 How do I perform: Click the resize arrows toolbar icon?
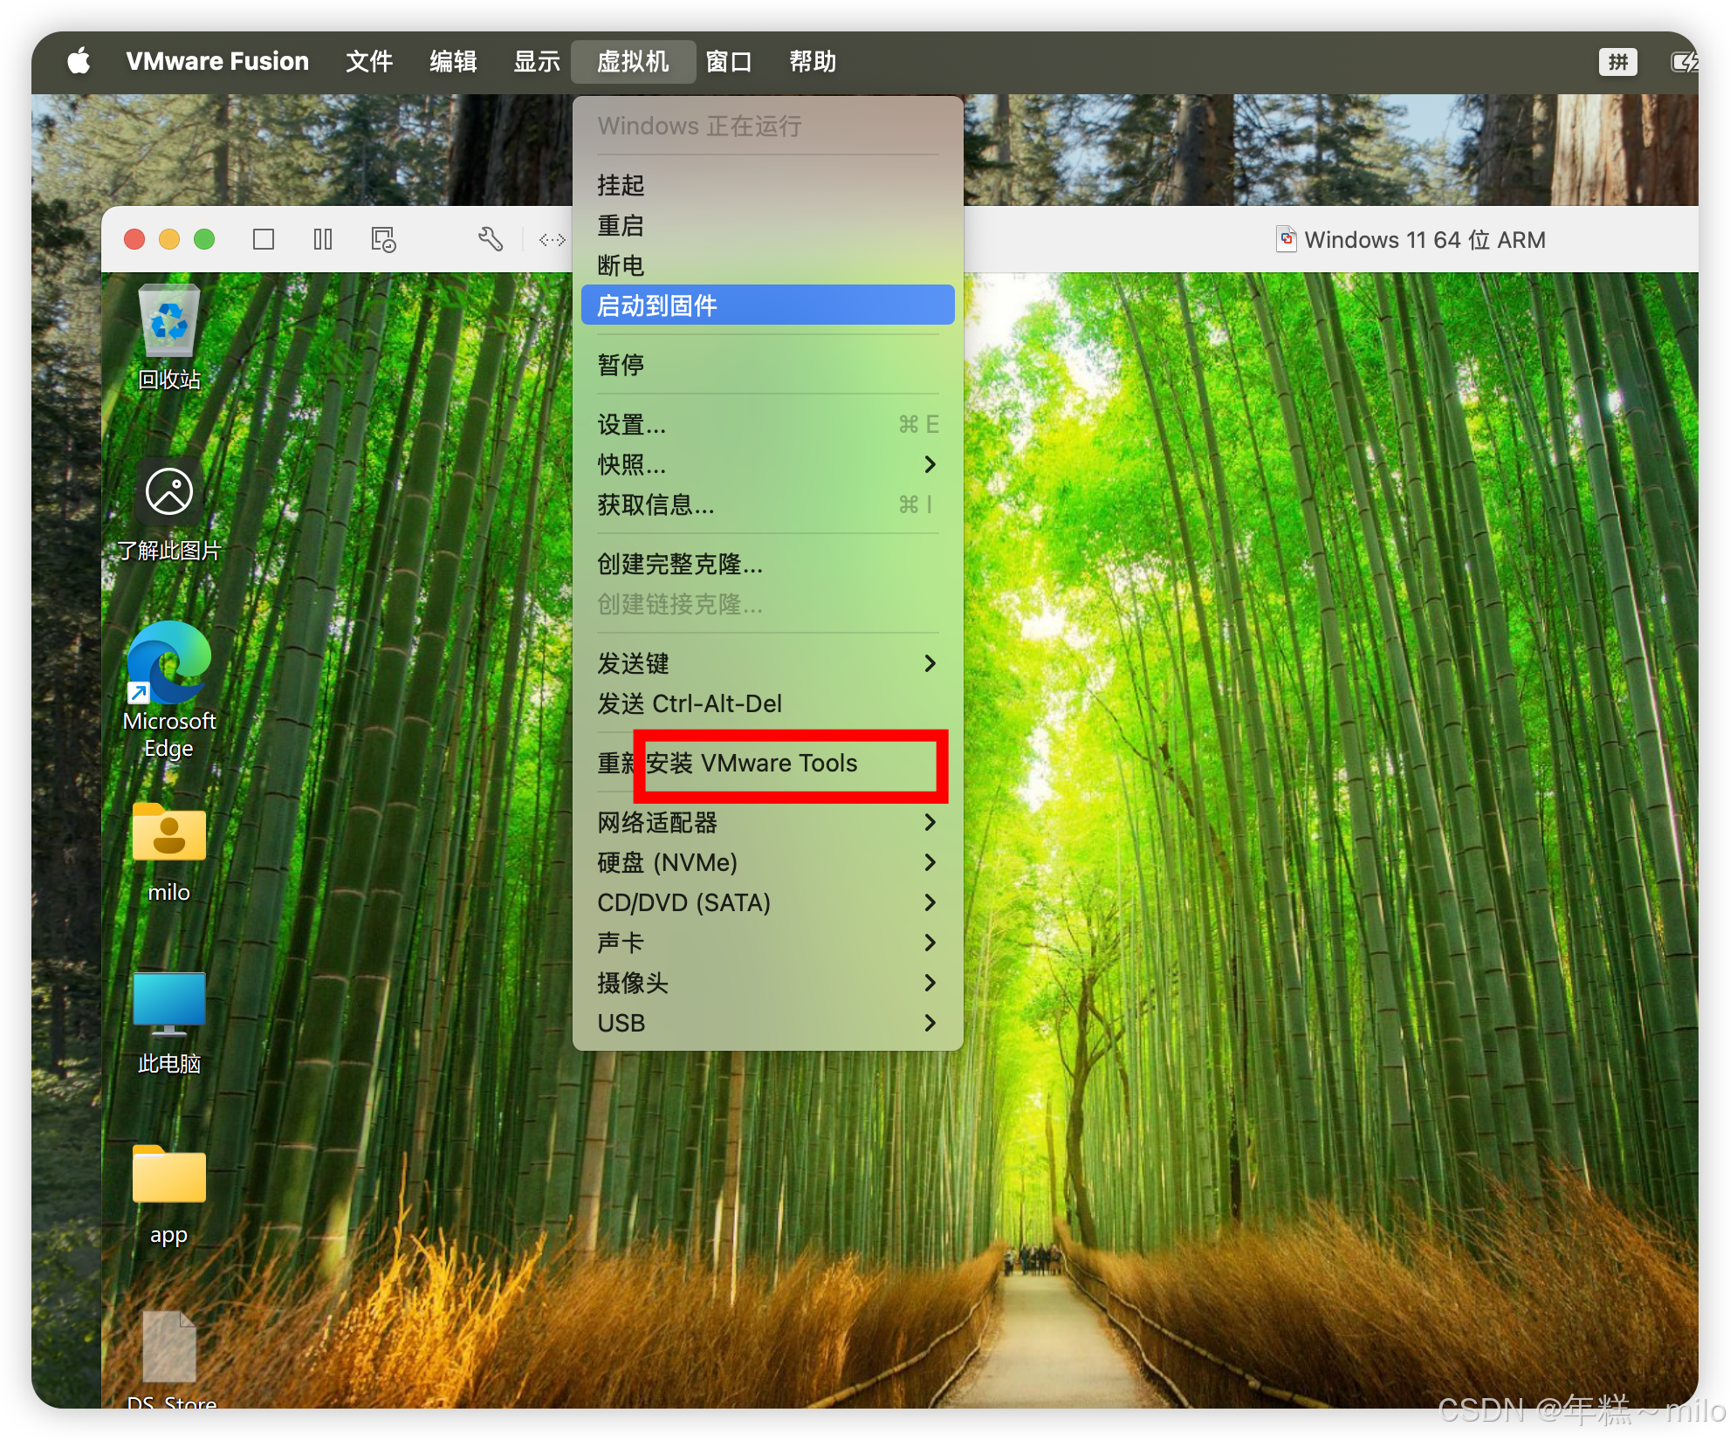click(552, 239)
